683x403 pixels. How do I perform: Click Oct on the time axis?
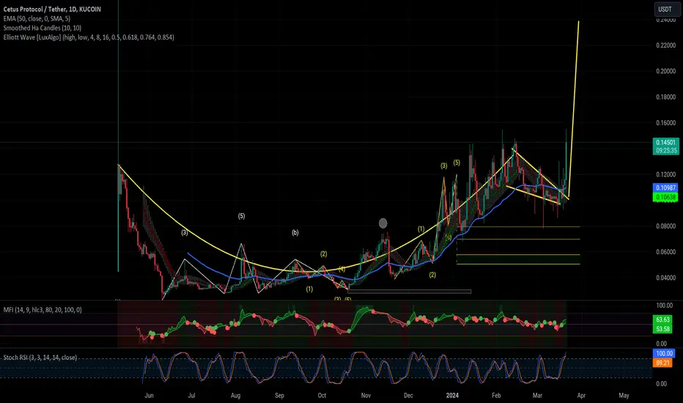pyautogui.click(x=322, y=396)
